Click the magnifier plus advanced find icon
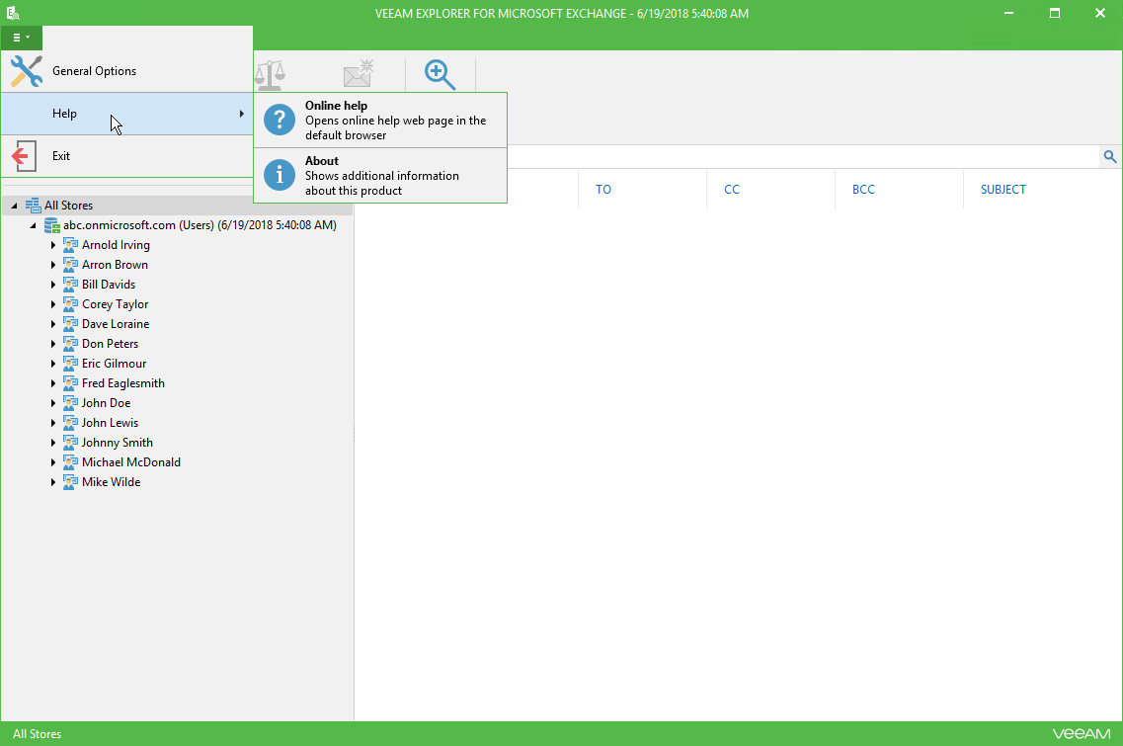 pyautogui.click(x=440, y=75)
